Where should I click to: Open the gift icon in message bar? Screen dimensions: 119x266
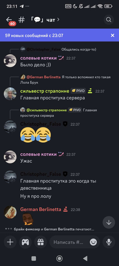click(40, 242)
